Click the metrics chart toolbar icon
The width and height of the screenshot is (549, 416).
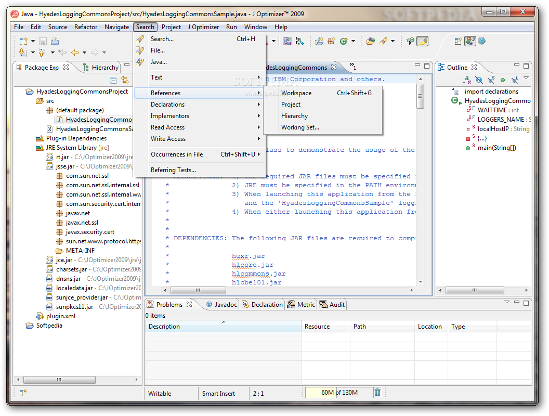[x=287, y=41]
